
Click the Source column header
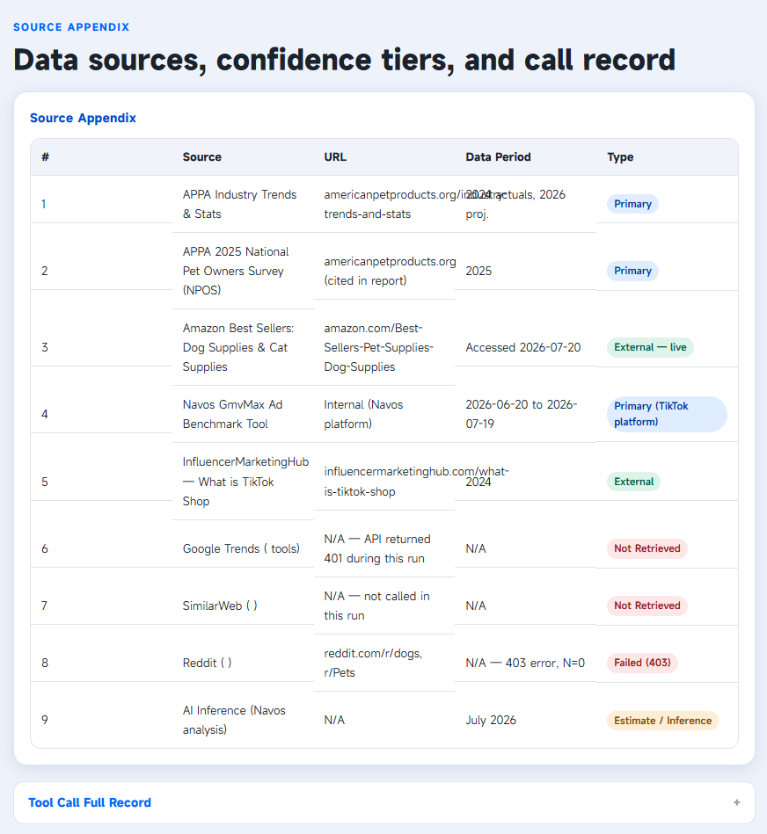pos(202,157)
